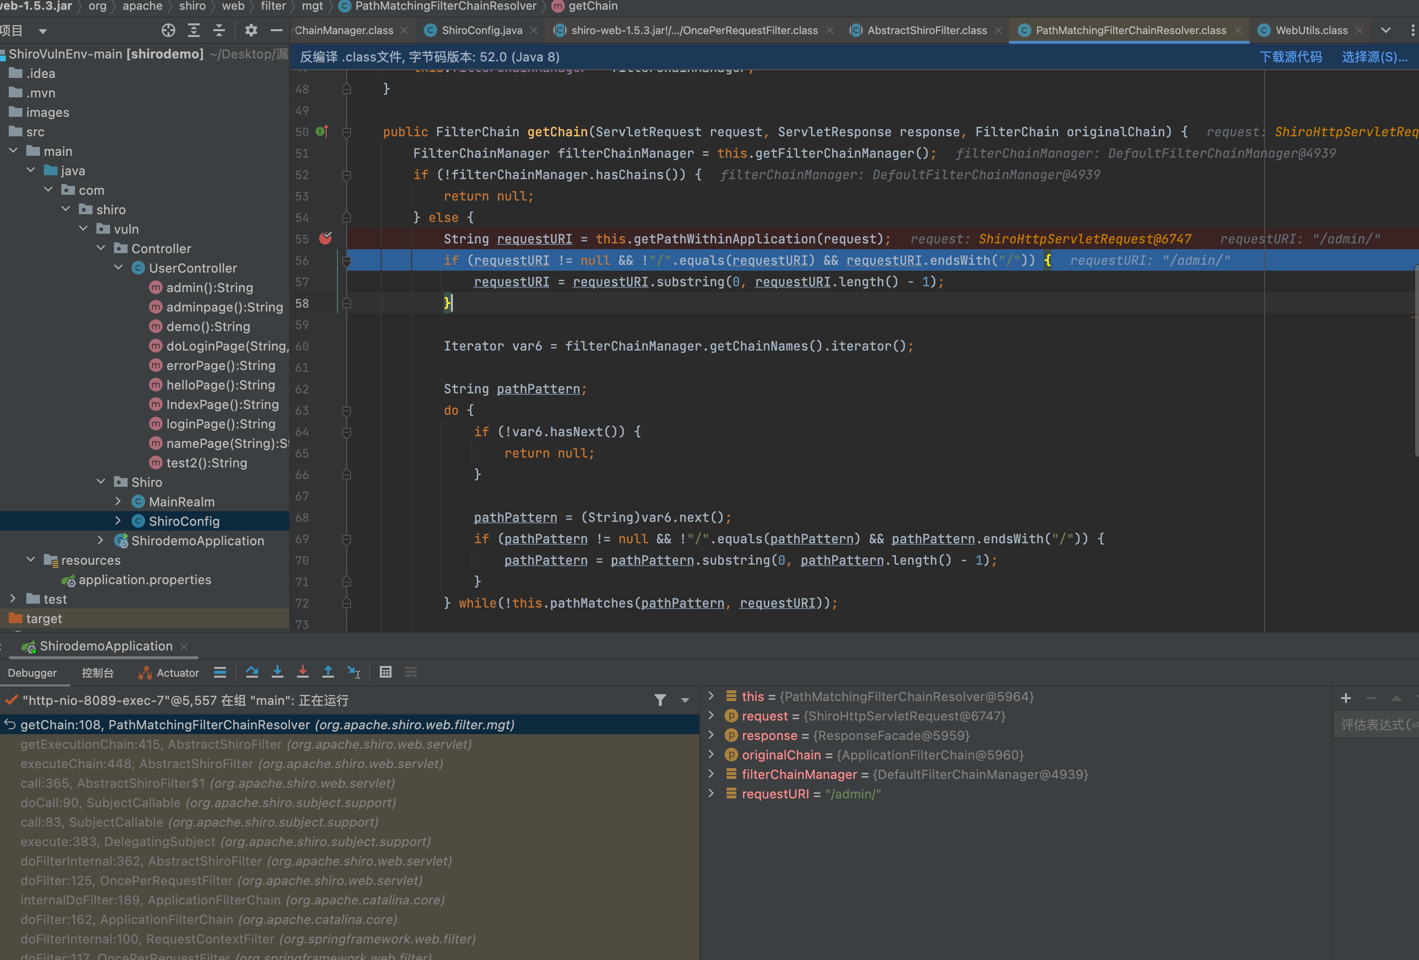Switch to the 控制台 console tab

coord(98,673)
